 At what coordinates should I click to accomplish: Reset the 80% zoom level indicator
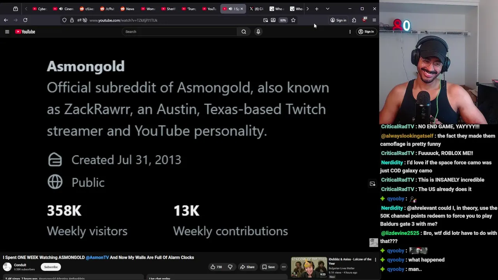pyautogui.click(x=283, y=20)
